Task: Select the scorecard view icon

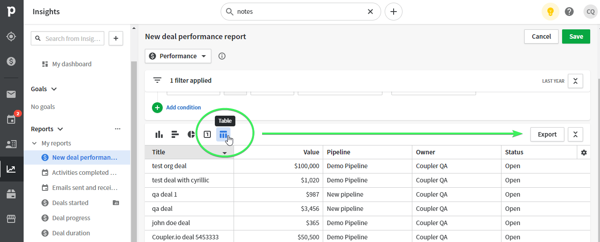Action: [207, 134]
